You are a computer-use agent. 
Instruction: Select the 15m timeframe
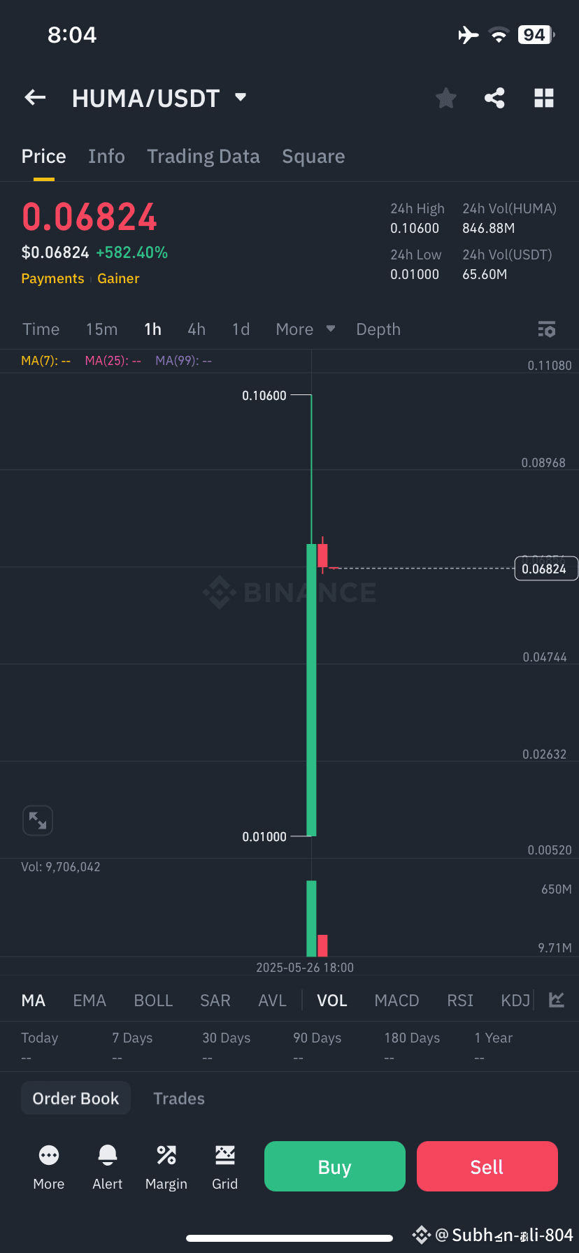(102, 329)
